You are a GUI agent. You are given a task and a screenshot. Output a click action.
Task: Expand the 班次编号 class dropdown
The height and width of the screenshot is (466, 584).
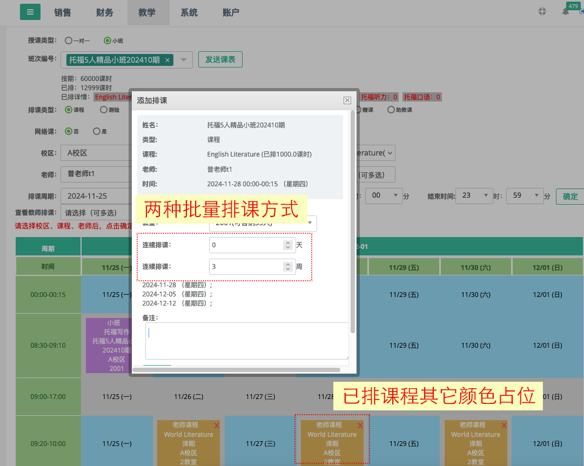click(x=184, y=61)
